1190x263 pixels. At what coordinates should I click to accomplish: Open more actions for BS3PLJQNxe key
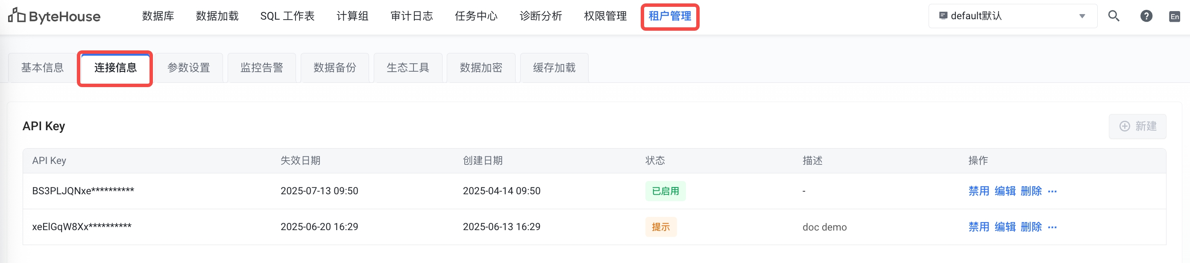(1052, 191)
